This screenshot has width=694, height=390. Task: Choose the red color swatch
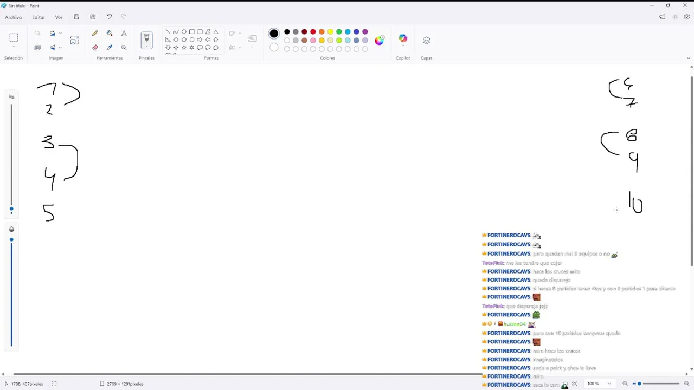pos(313,32)
